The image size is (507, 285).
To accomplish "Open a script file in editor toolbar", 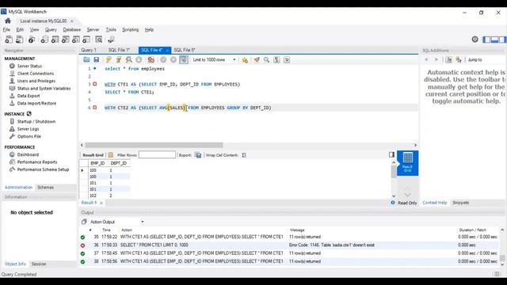I will pos(86,59).
